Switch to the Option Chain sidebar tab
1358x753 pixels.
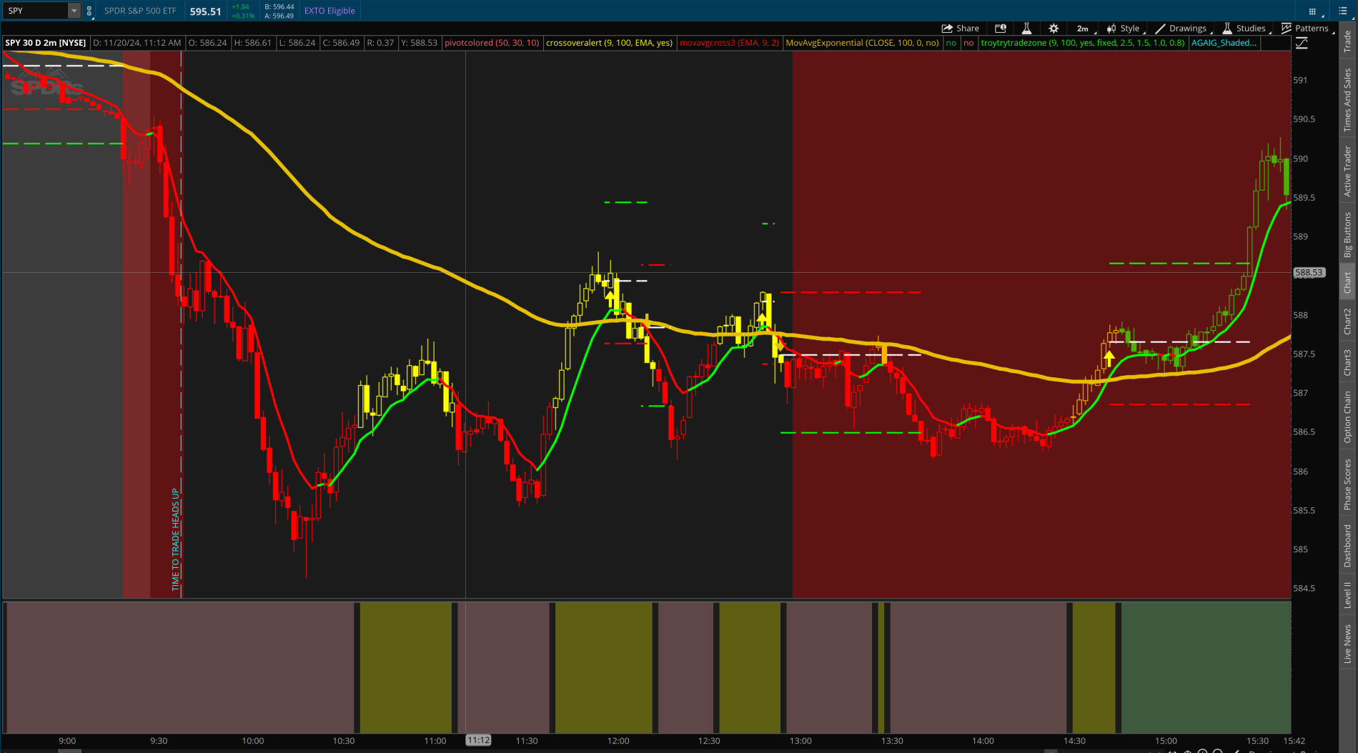click(x=1347, y=417)
